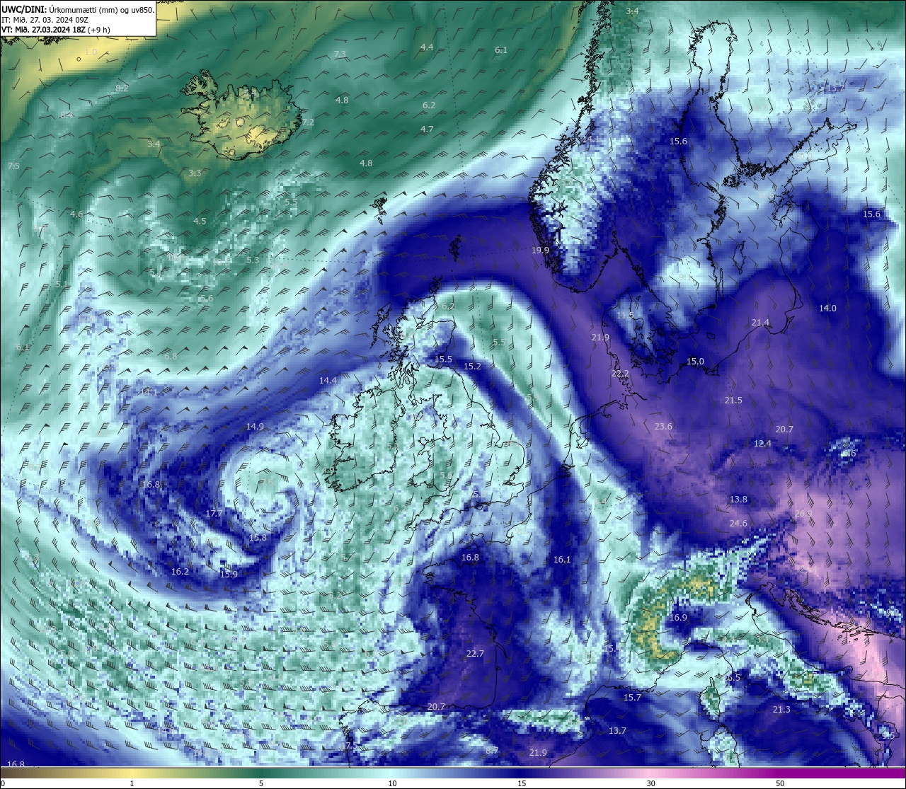Click the 4.7 value label

pos(427,129)
